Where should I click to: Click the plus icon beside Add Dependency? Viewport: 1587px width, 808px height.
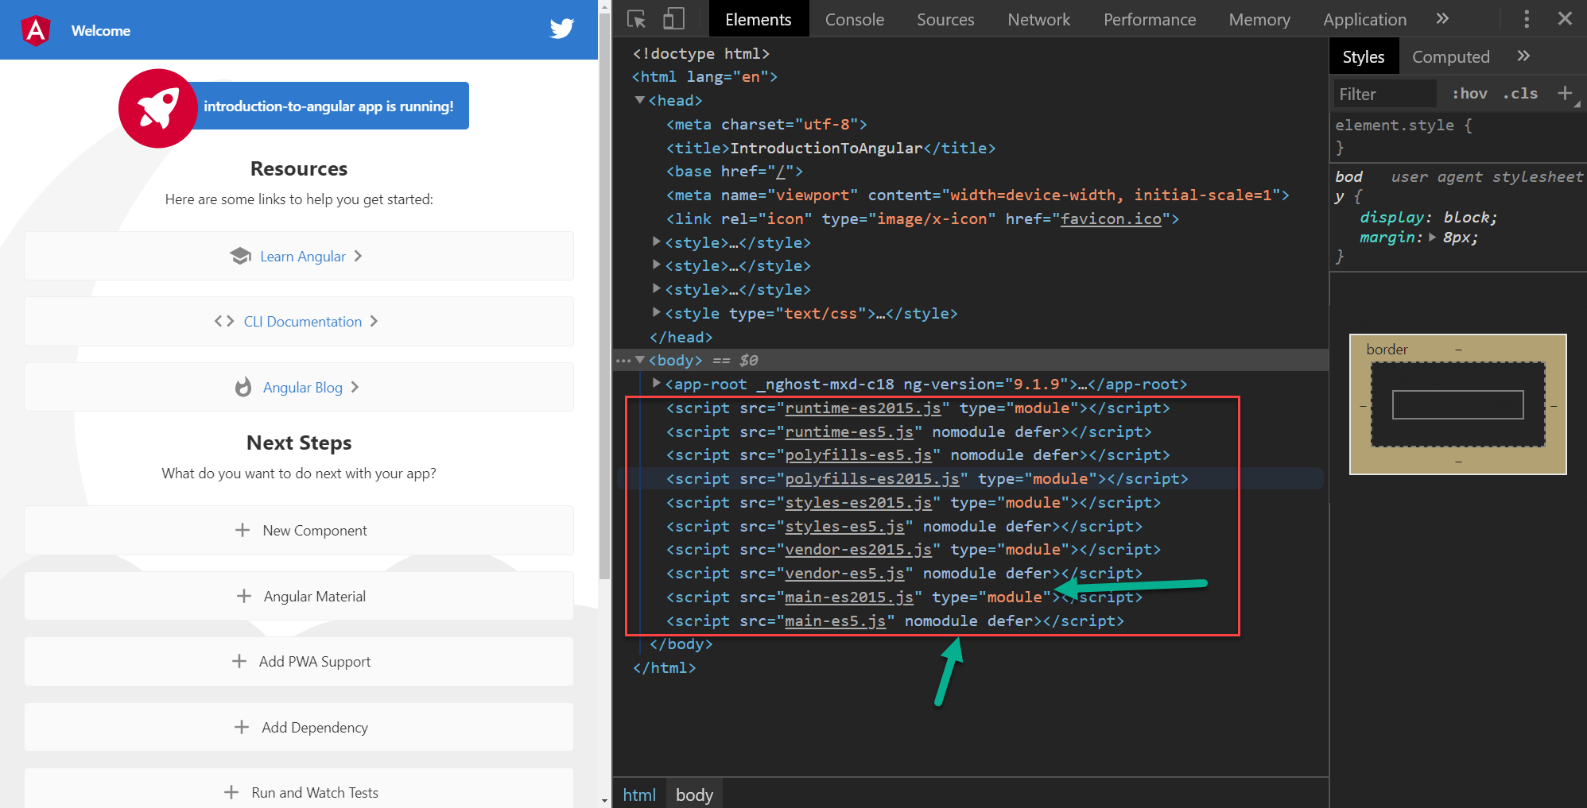(x=242, y=727)
